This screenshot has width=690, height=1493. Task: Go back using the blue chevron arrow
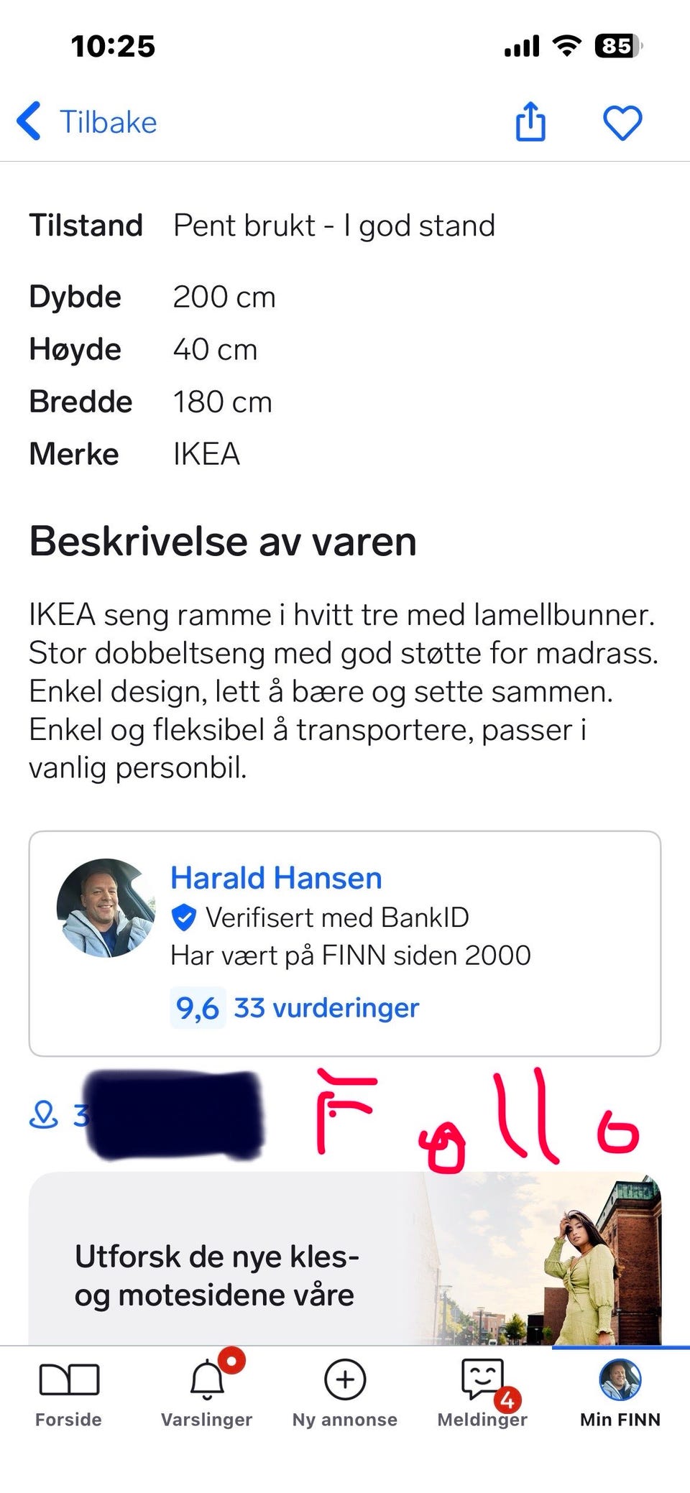[x=29, y=121]
